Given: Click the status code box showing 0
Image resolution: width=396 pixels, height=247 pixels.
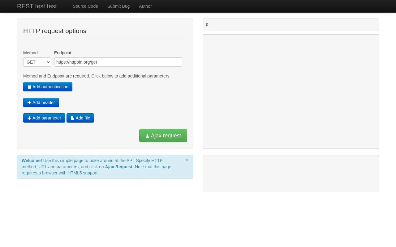Looking at the screenshot, I should [x=291, y=25].
